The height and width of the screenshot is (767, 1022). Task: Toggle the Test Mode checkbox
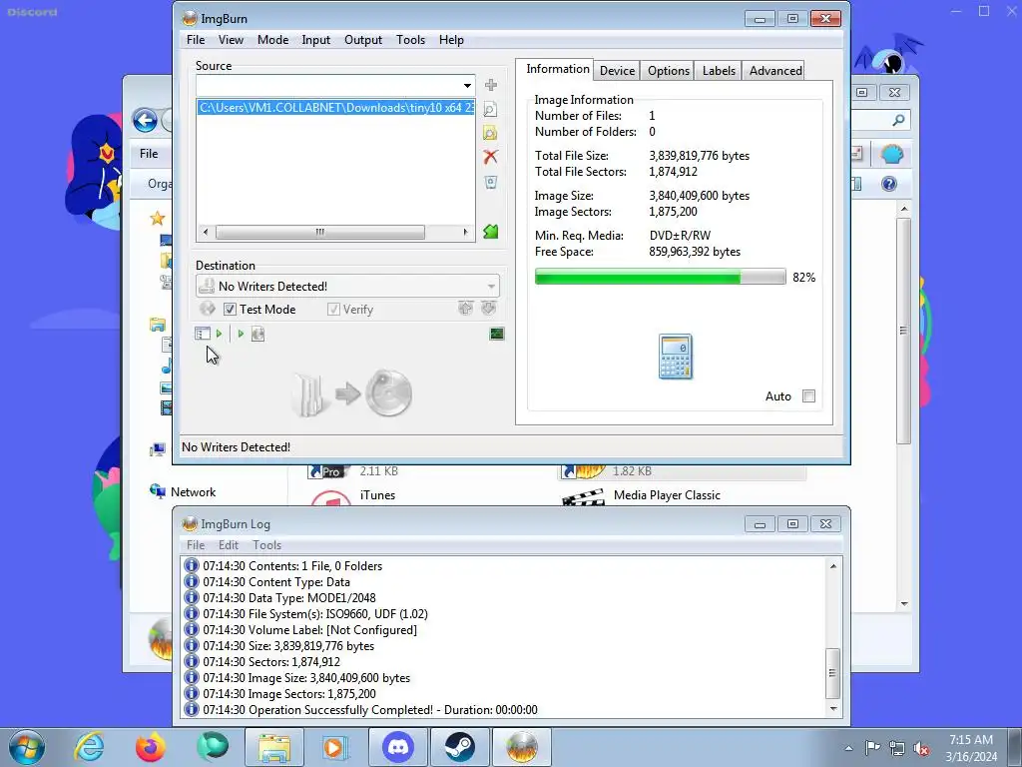click(230, 310)
